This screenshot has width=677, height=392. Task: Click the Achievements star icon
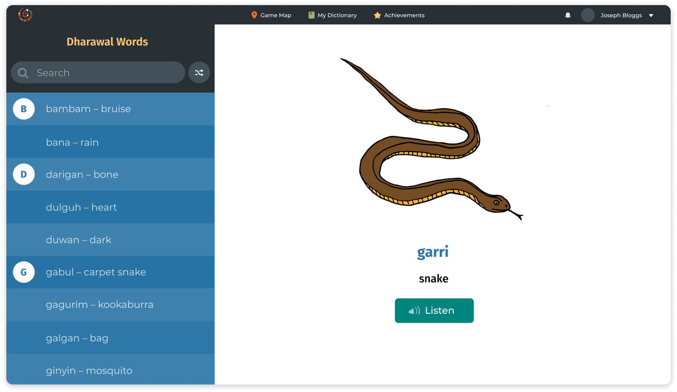[x=377, y=15]
